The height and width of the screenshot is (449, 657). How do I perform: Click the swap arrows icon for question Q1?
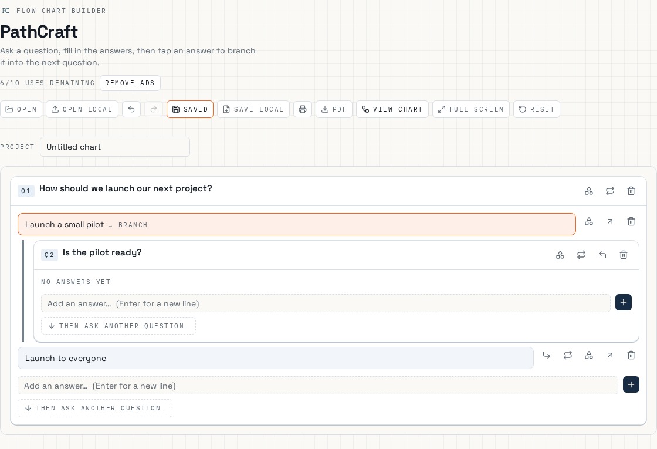pyautogui.click(x=610, y=191)
